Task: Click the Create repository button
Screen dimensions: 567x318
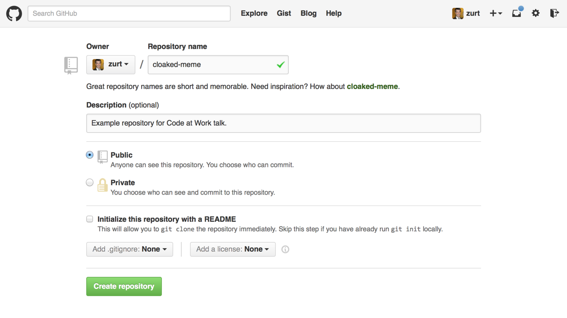Action: (x=124, y=286)
